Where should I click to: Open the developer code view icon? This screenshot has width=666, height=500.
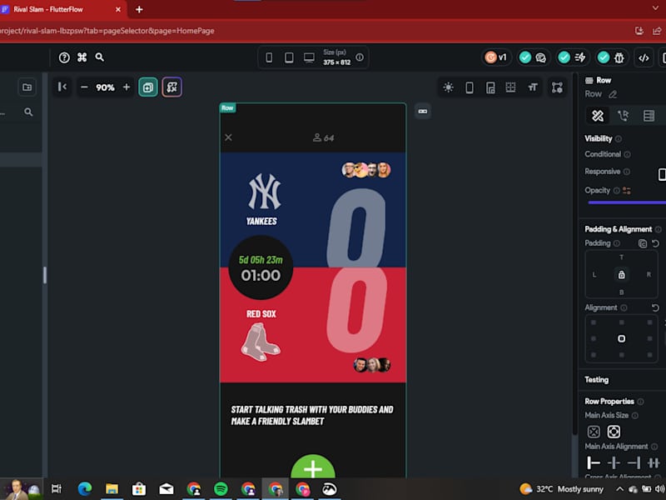(644, 57)
